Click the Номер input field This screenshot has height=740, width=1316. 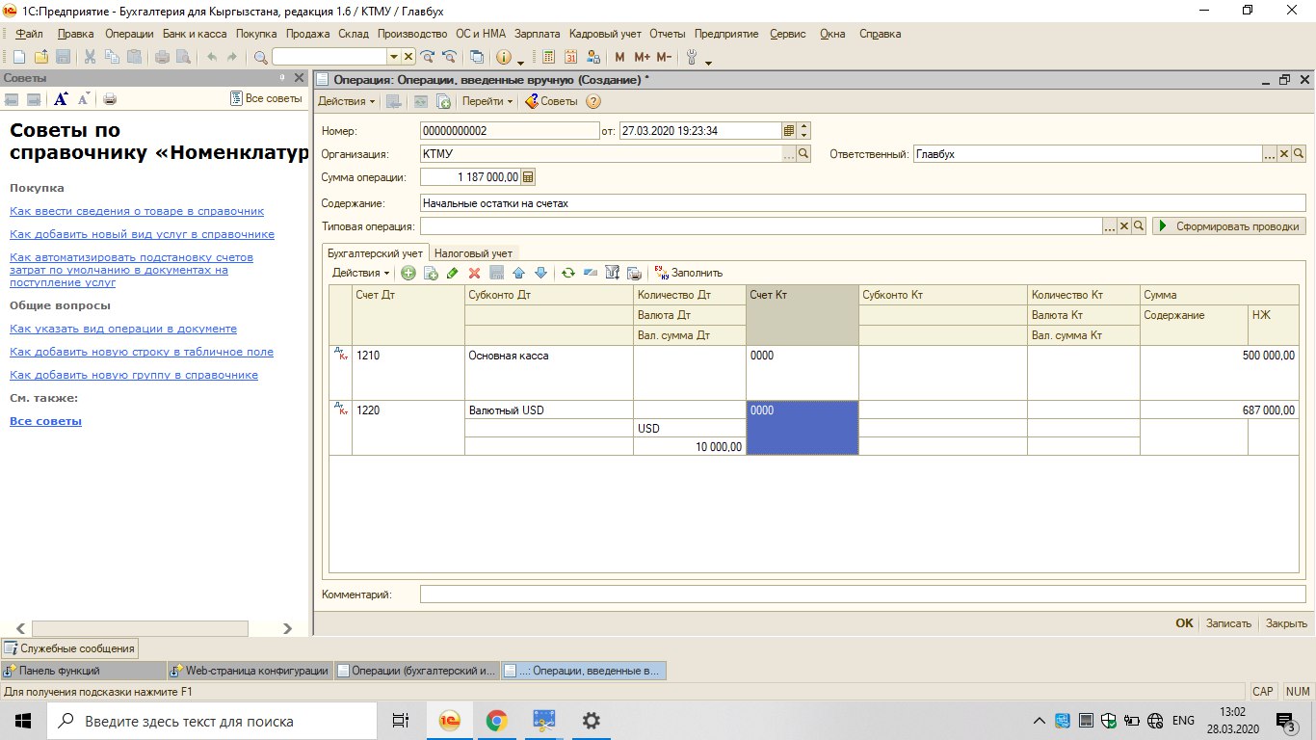[x=510, y=131]
